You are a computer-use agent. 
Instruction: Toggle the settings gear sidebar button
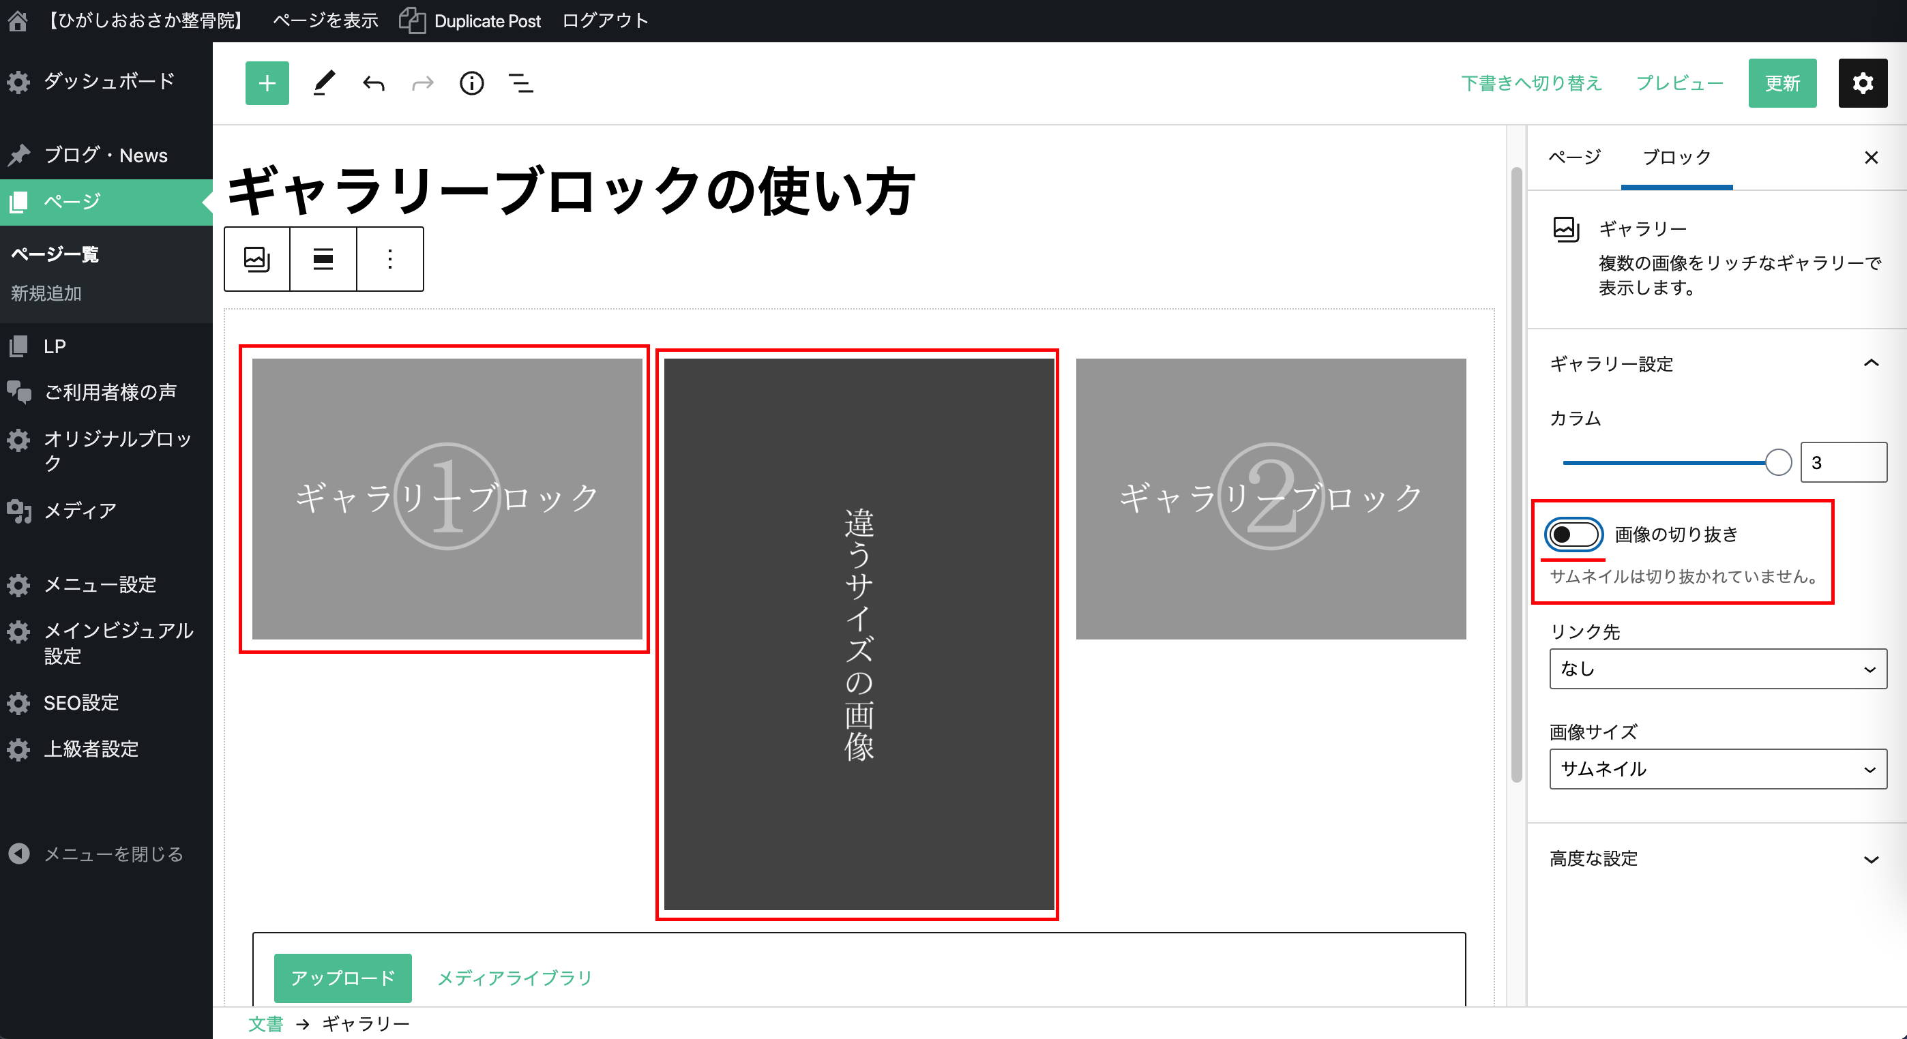(x=1862, y=83)
